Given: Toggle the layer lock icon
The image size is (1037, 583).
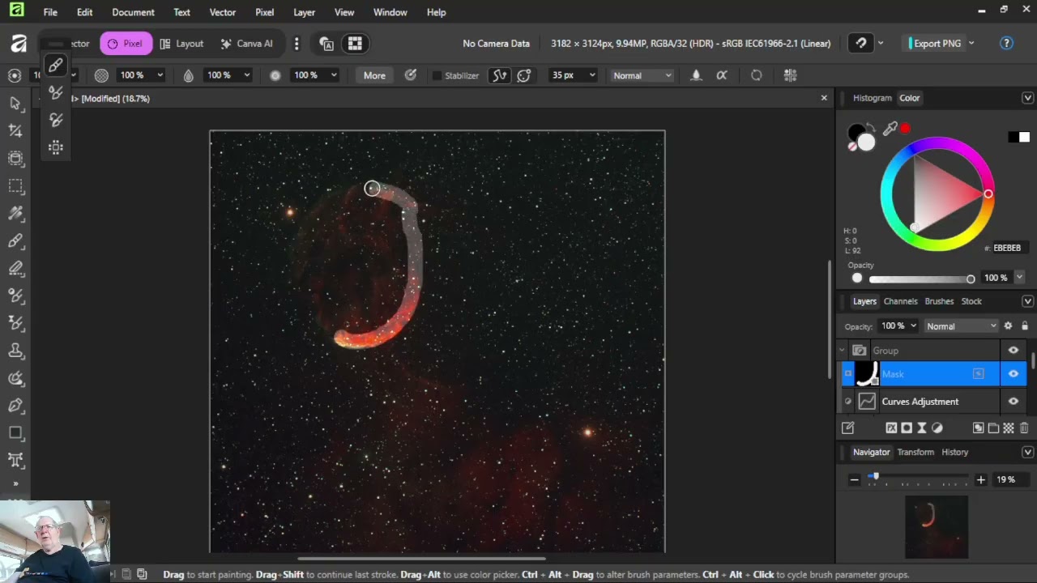Looking at the screenshot, I should (x=1024, y=326).
